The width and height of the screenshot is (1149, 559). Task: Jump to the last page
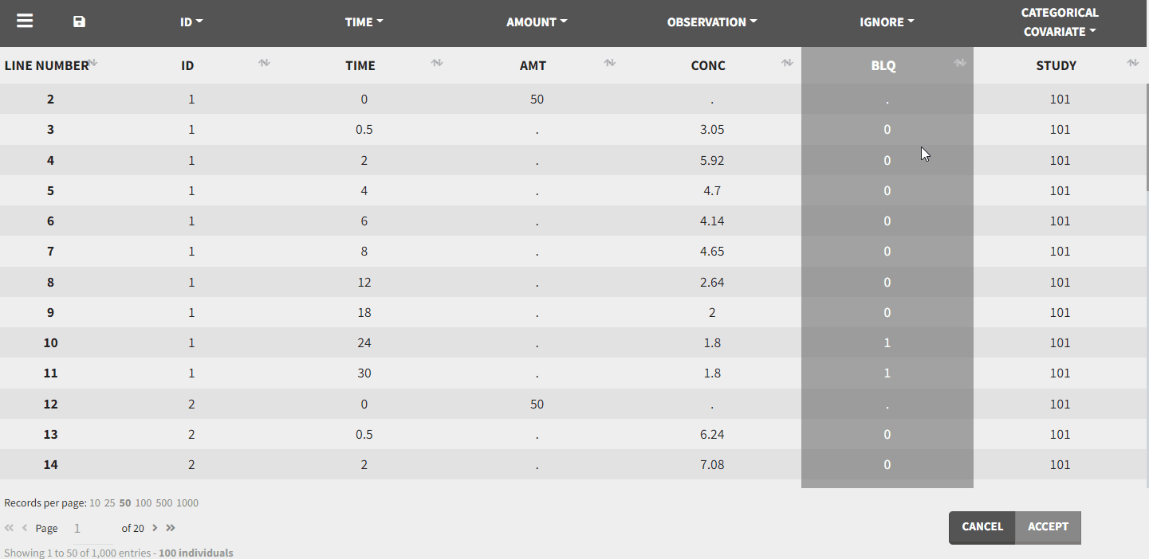[170, 528]
